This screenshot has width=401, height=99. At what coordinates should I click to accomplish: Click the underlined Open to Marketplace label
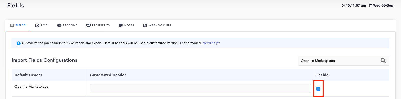(x=32, y=87)
